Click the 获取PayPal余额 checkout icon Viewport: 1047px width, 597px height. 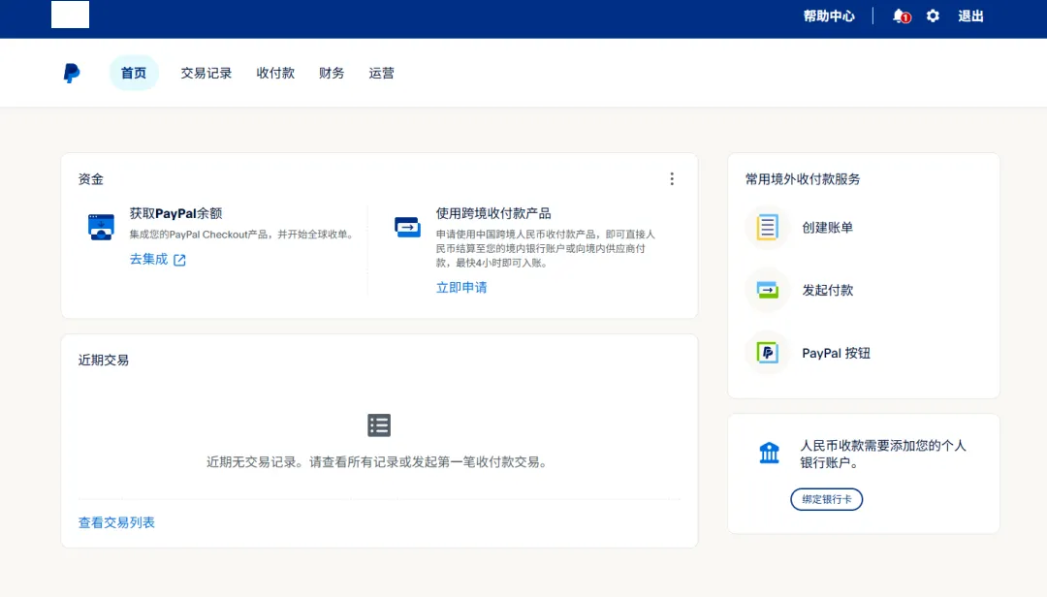(101, 227)
